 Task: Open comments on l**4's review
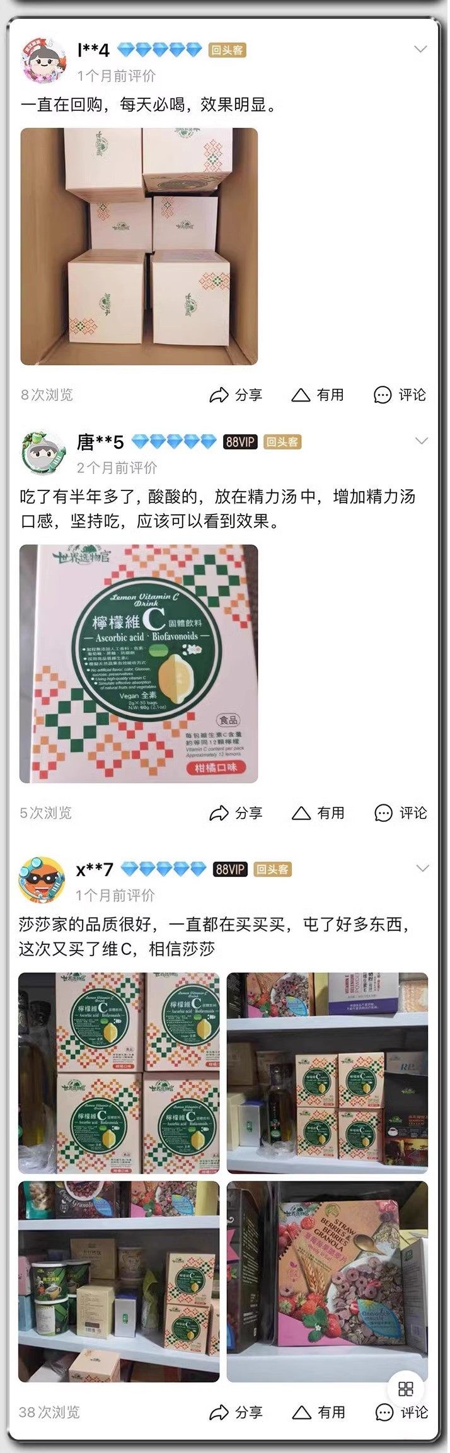coord(400,395)
